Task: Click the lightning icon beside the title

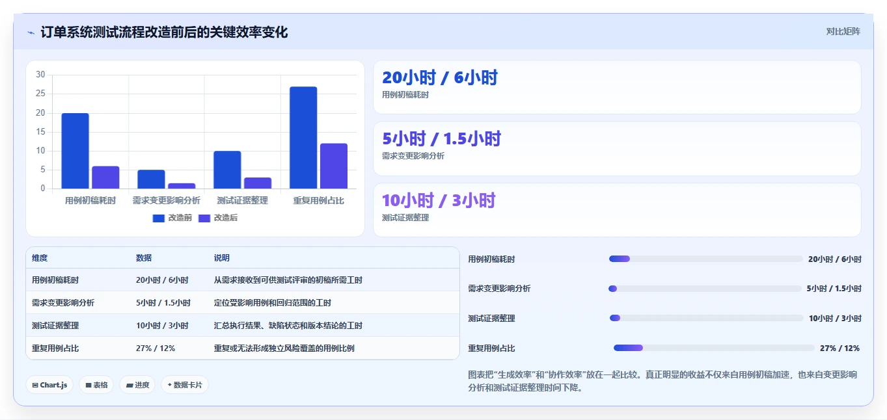Action: [x=31, y=32]
